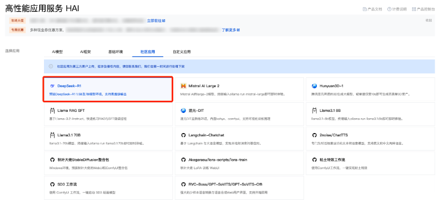Open the 基础环境 tab
The image size is (445, 220).
[115, 52]
